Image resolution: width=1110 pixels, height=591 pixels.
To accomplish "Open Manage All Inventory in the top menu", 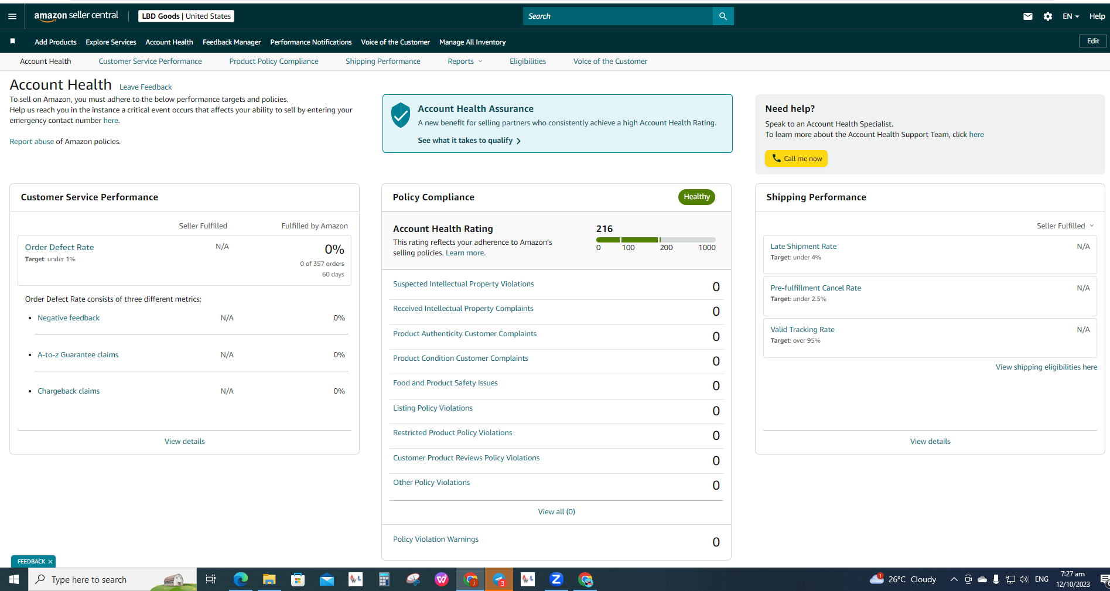I will point(472,42).
